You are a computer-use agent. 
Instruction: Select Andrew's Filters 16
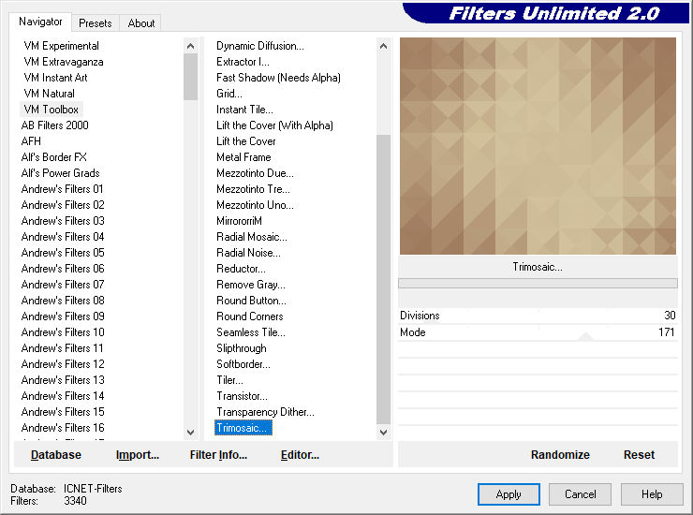63,428
